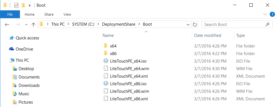Expand the address bar history dropdown

coord(188,25)
